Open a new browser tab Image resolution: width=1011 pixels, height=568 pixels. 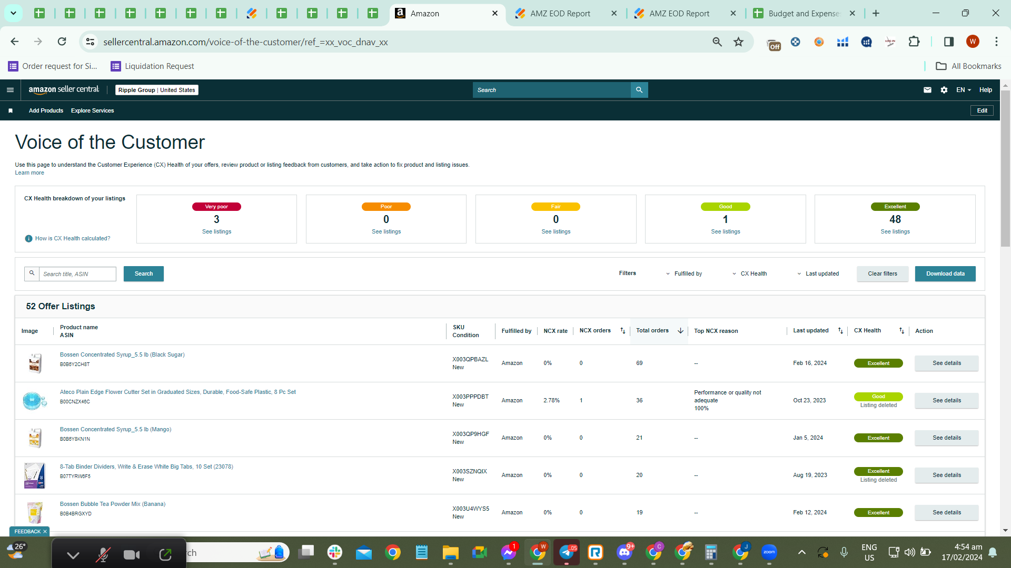click(x=876, y=13)
